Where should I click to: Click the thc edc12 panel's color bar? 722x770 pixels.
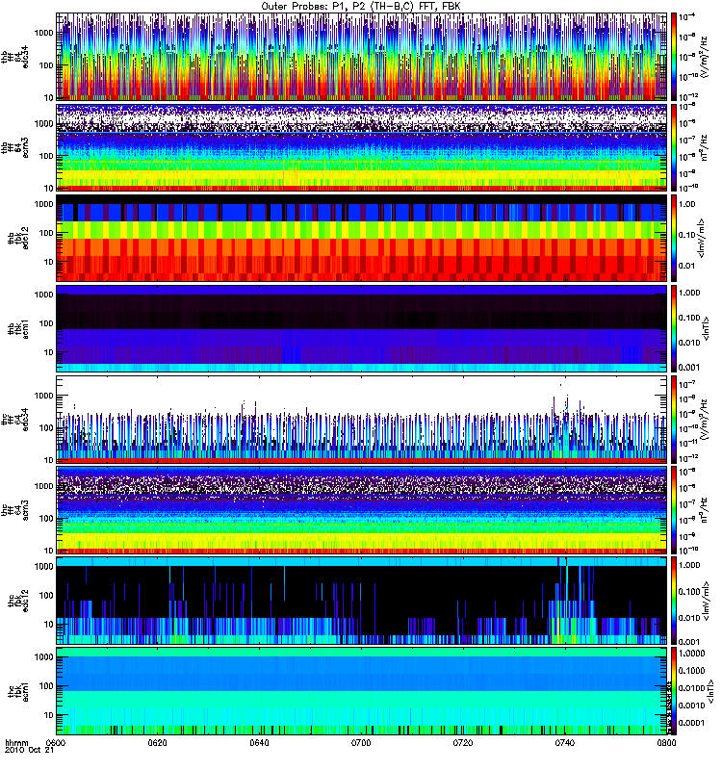point(674,601)
